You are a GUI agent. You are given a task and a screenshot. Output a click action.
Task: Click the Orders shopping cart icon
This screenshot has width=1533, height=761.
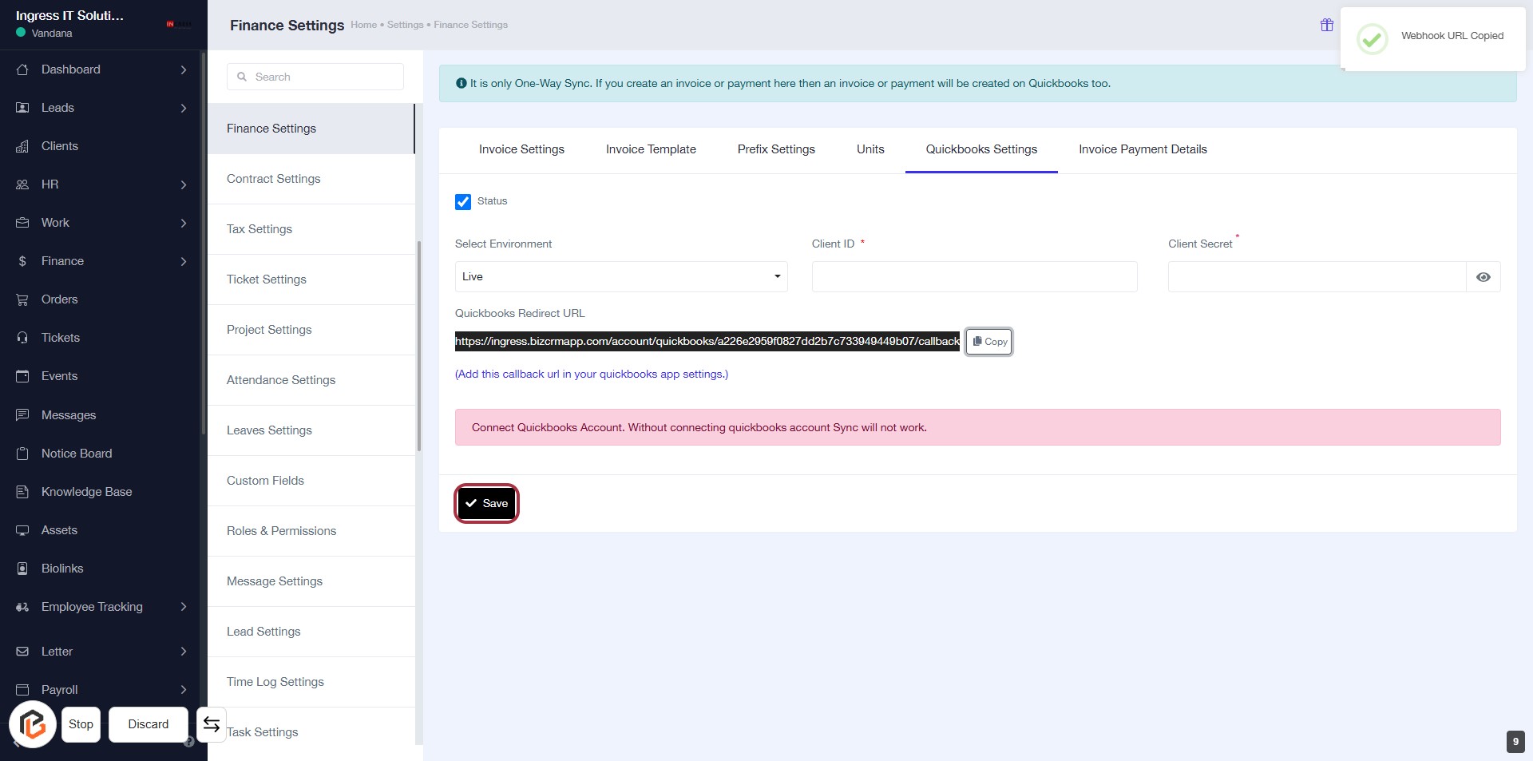click(x=22, y=299)
